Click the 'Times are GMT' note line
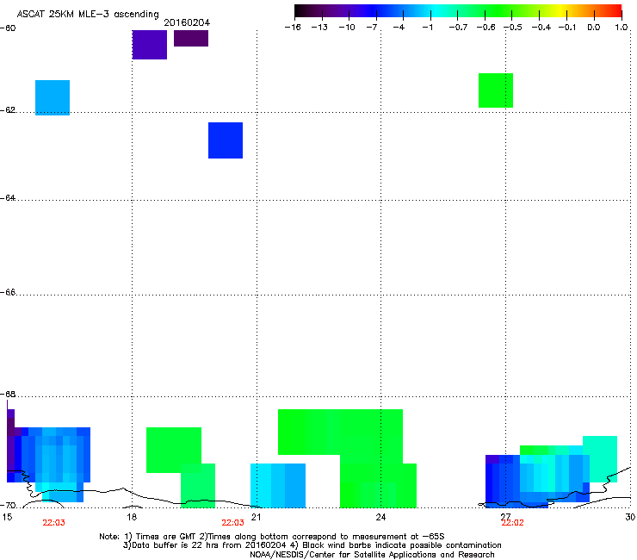The width and height of the screenshot is (637, 560). click(271, 537)
